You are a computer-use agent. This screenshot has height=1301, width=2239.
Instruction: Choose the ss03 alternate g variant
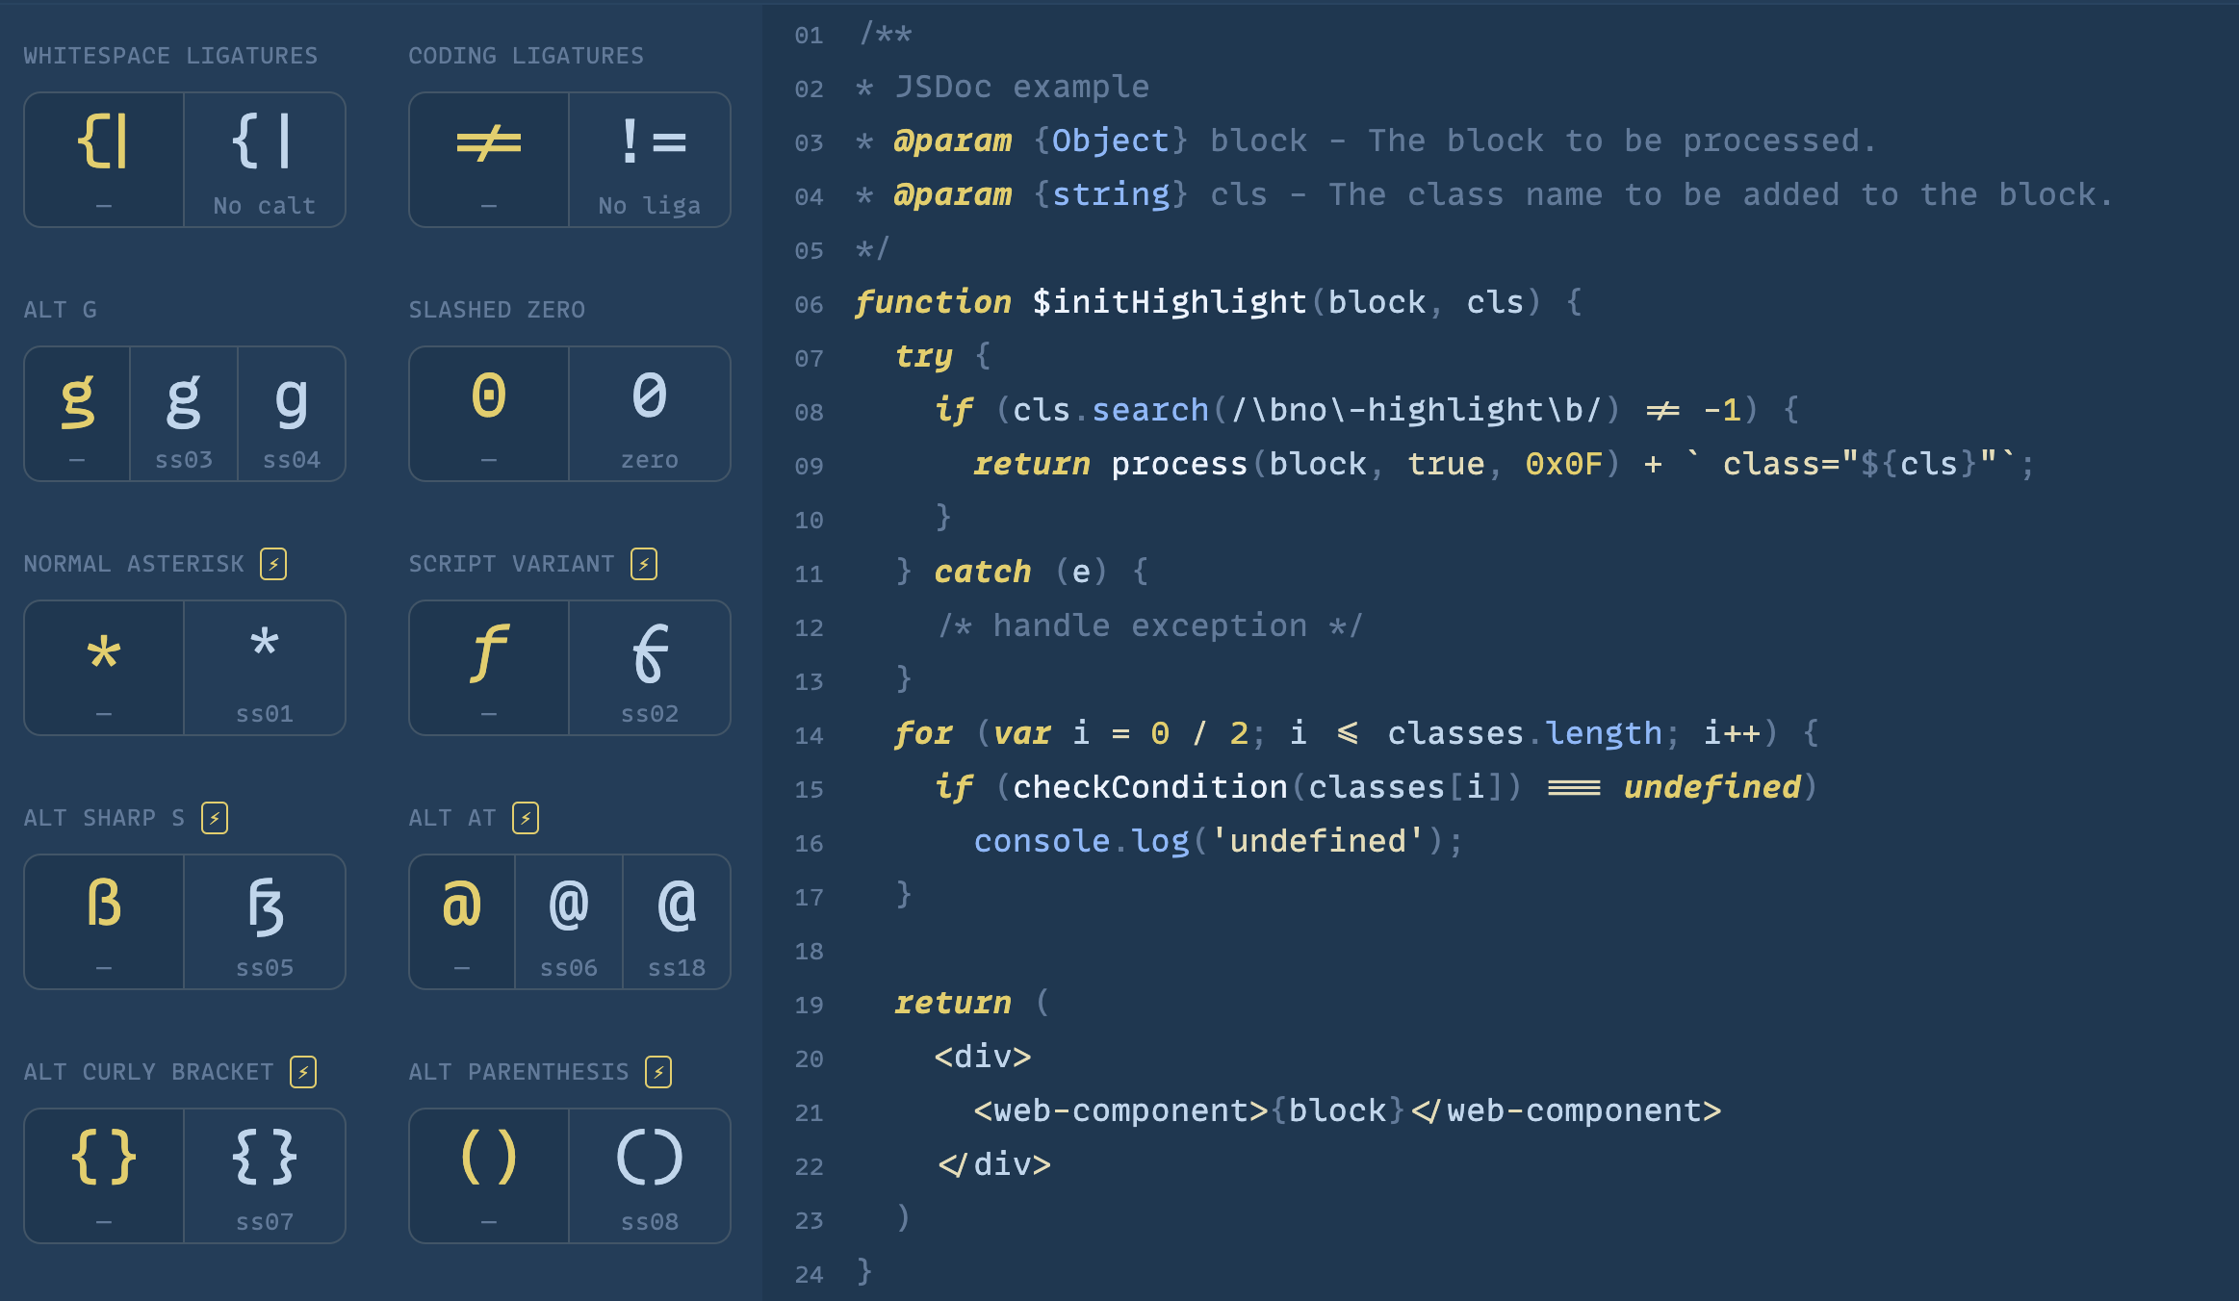pyautogui.click(x=184, y=414)
